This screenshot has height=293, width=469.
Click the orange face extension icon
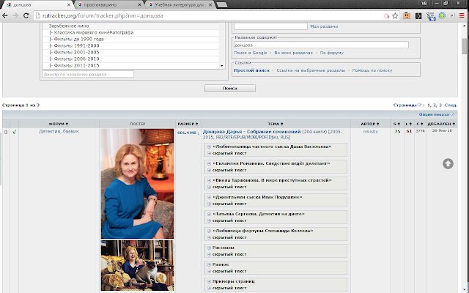[x=407, y=16]
